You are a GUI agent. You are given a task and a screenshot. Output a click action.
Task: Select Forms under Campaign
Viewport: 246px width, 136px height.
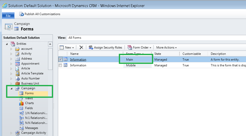click(x=29, y=93)
